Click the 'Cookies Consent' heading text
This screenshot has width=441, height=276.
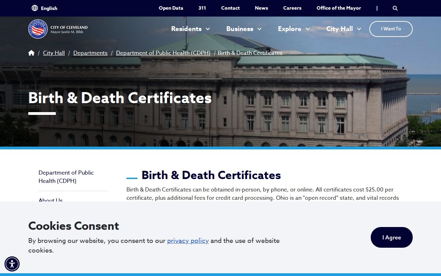pyautogui.click(x=74, y=226)
